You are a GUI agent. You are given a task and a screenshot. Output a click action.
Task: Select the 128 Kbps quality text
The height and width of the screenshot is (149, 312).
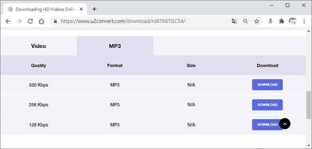pos(38,125)
